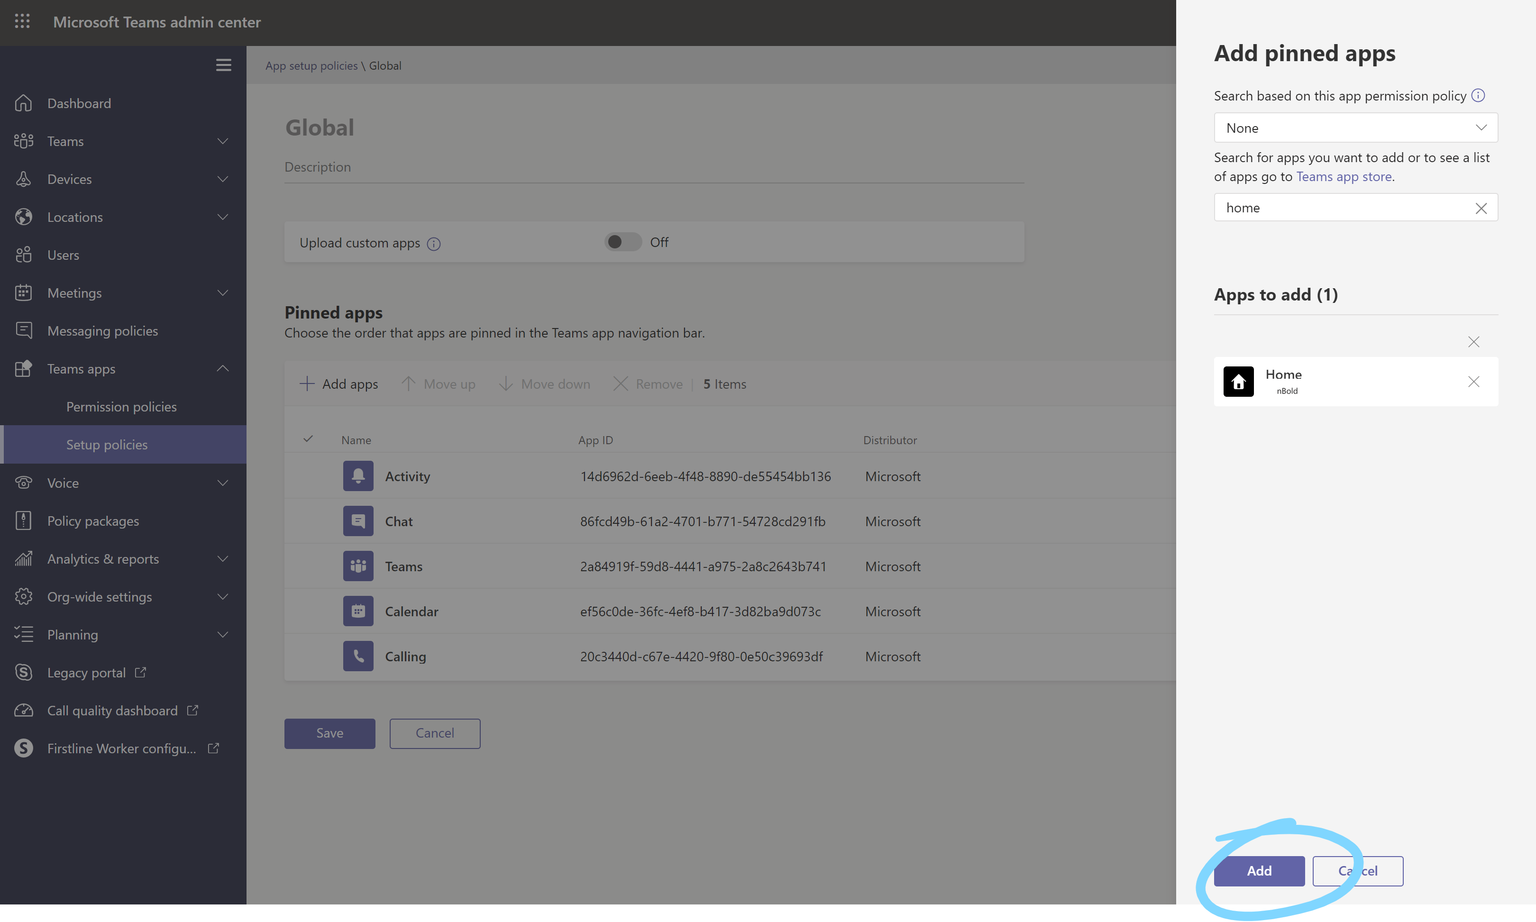Viewport: 1536px width, 922px height.
Task: Open Legacy portal external link icon
Action: (141, 672)
